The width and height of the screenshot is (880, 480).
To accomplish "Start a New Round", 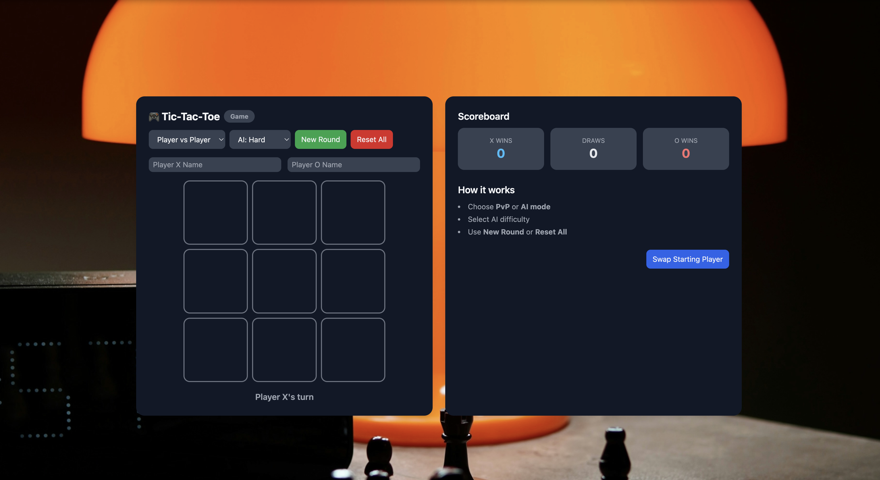I will [x=320, y=140].
